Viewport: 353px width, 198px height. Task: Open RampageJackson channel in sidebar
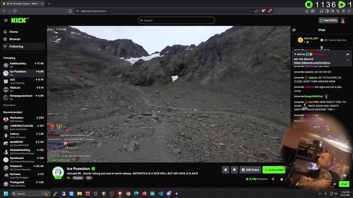click(23, 97)
